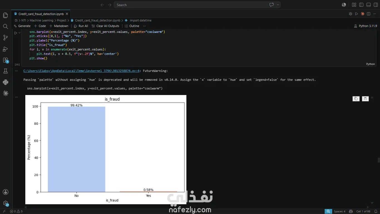Open more notebook toolbar actions
The image size is (380, 214).
(x=144, y=26)
